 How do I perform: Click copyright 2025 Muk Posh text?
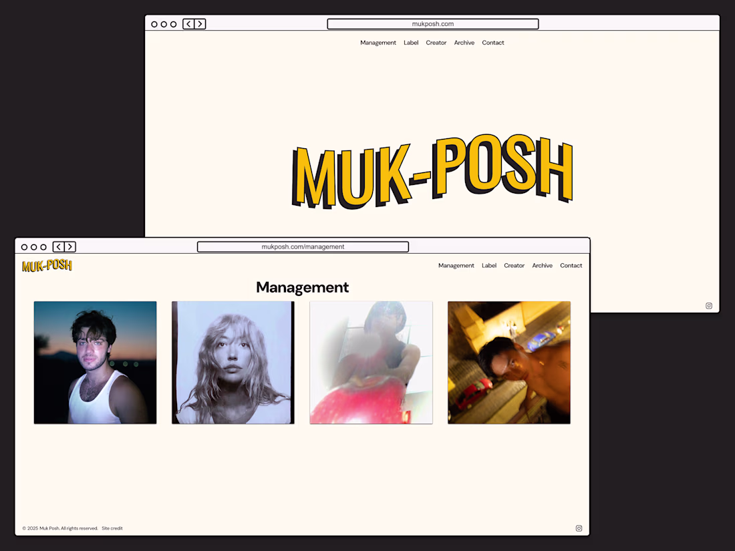(60, 528)
